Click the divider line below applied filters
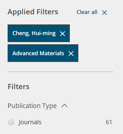 point(60,72)
